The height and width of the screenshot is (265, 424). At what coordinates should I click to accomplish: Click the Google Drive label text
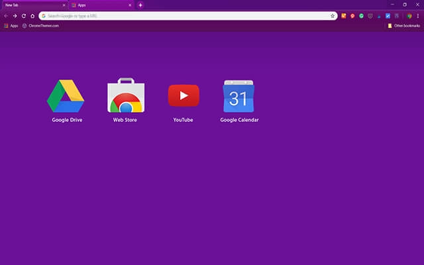coord(67,120)
